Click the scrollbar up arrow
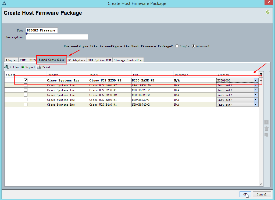Viewport: 275px width, 200px height. pyautogui.click(x=261, y=80)
